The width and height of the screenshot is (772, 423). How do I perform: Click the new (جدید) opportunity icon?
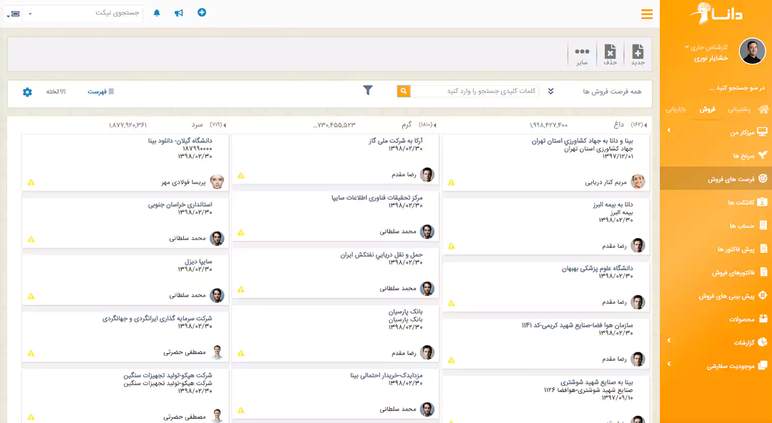click(638, 54)
